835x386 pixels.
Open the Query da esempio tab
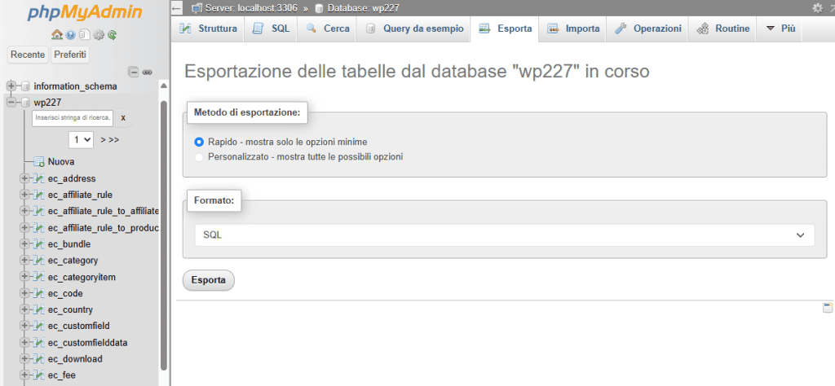click(414, 29)
